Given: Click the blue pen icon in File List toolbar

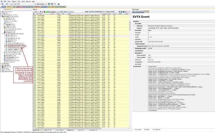Looking at the screenshot, I should 40,12.
